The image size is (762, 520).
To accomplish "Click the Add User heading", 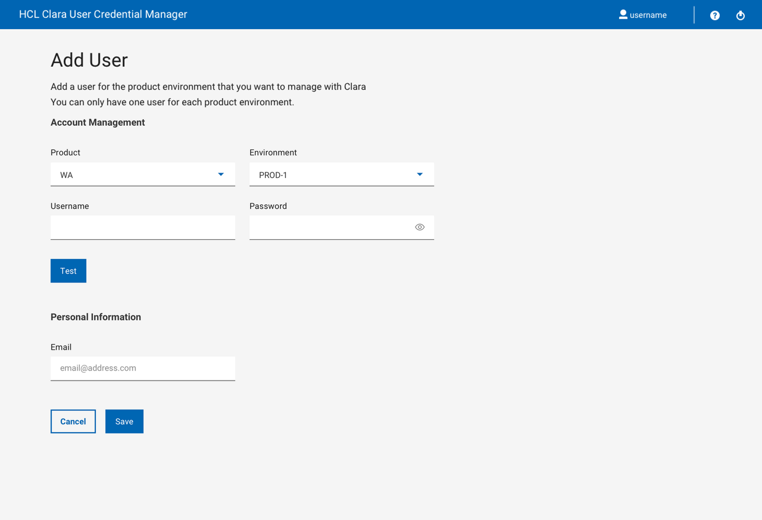I will tap(89, 60).
